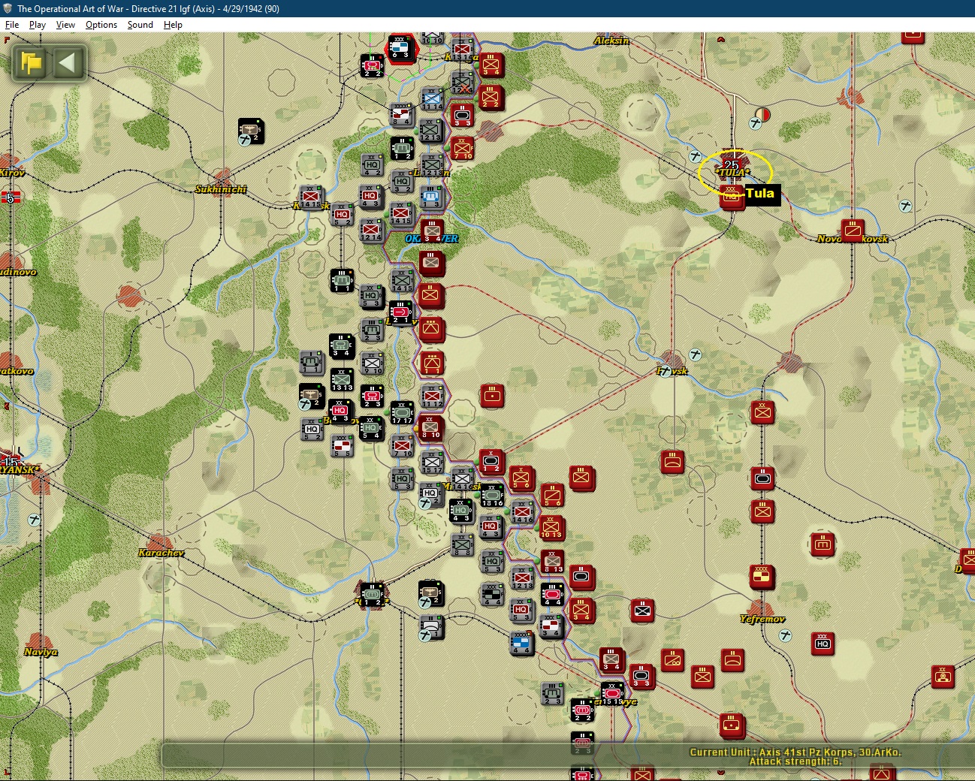Open the Sound menu
This screenshot has height=781, width=975.
(140, 25)
